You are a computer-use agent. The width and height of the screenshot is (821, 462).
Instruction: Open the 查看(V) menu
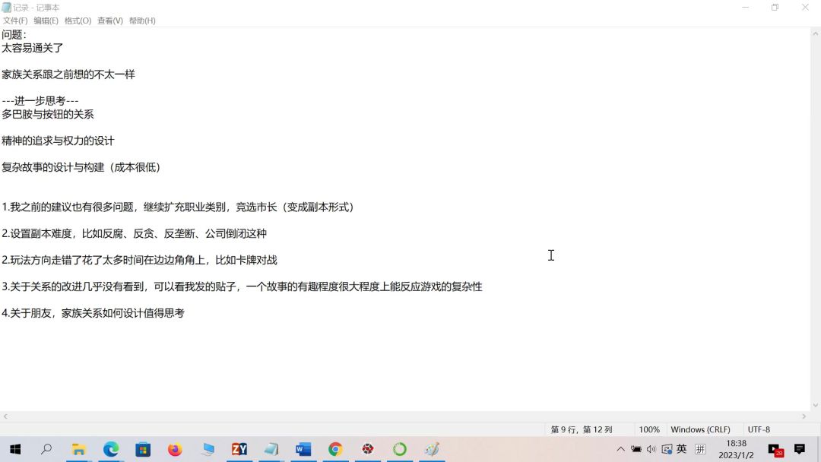click(x=110, y=21)
